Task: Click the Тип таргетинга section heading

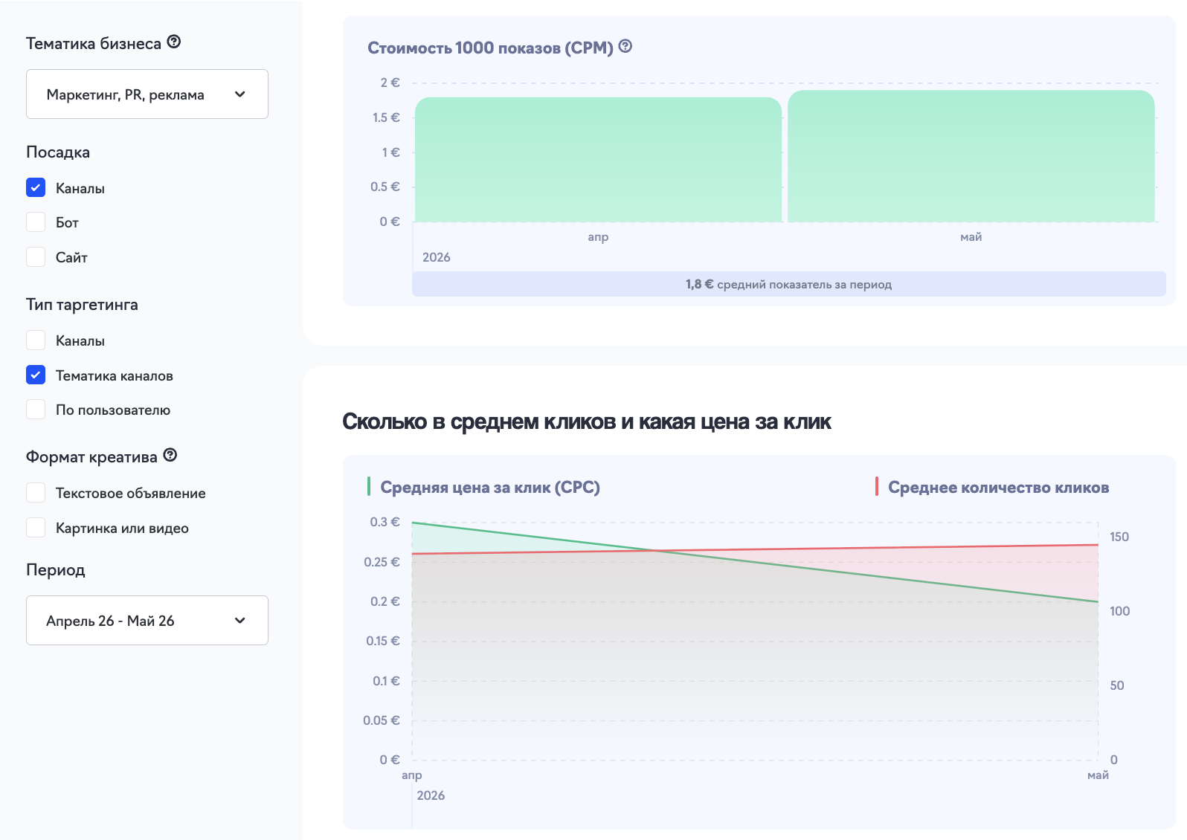Action: [82, 304]
